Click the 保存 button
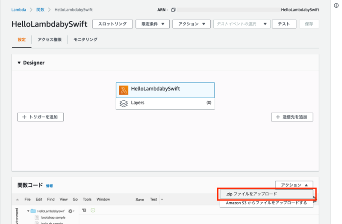The width and height of the screenshot is (342, 224). pyautogui.click(x=309, y=24)
